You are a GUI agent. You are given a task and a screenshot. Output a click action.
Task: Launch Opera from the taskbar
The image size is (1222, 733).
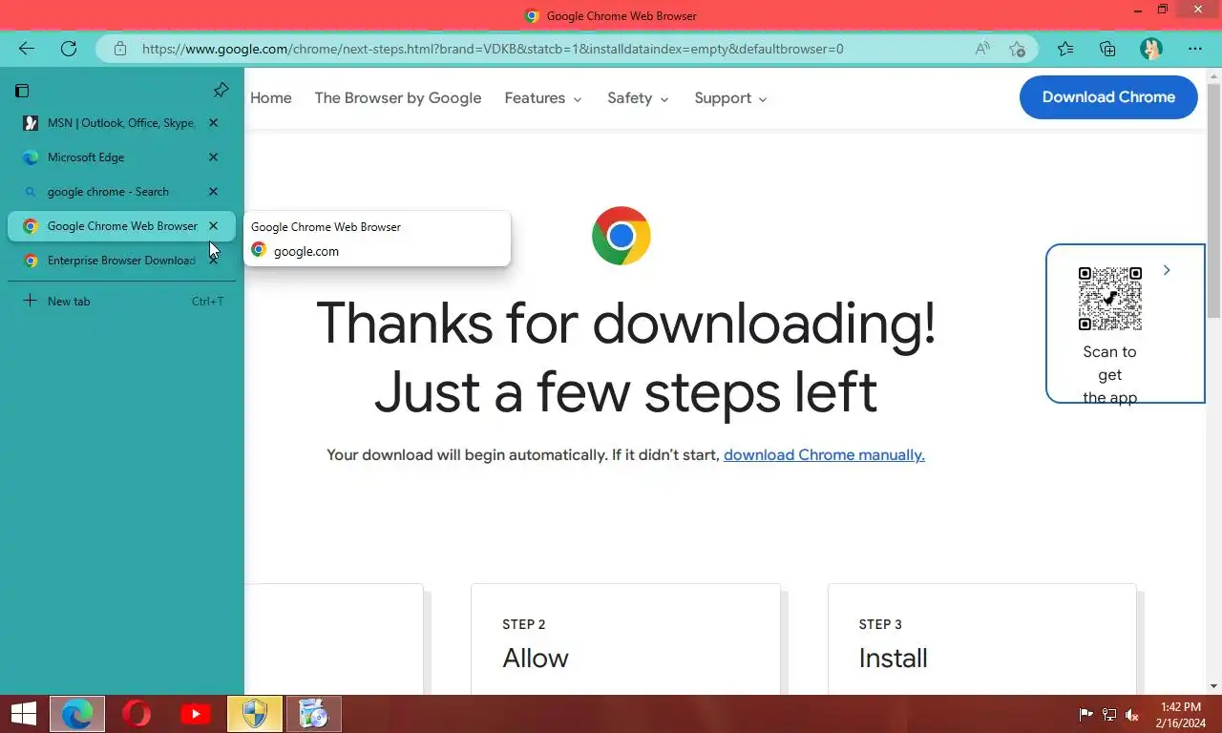tap(137, 714)
